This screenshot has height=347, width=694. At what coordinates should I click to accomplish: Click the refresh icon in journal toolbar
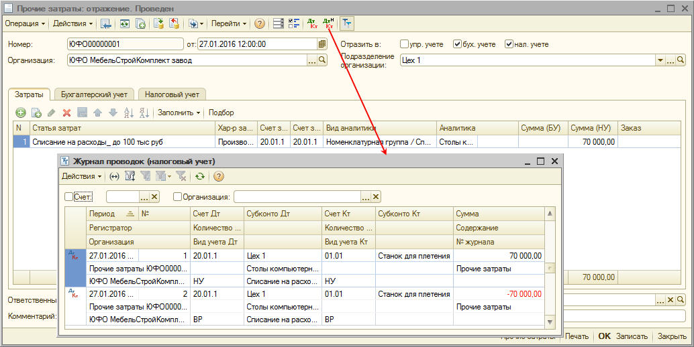199,176
